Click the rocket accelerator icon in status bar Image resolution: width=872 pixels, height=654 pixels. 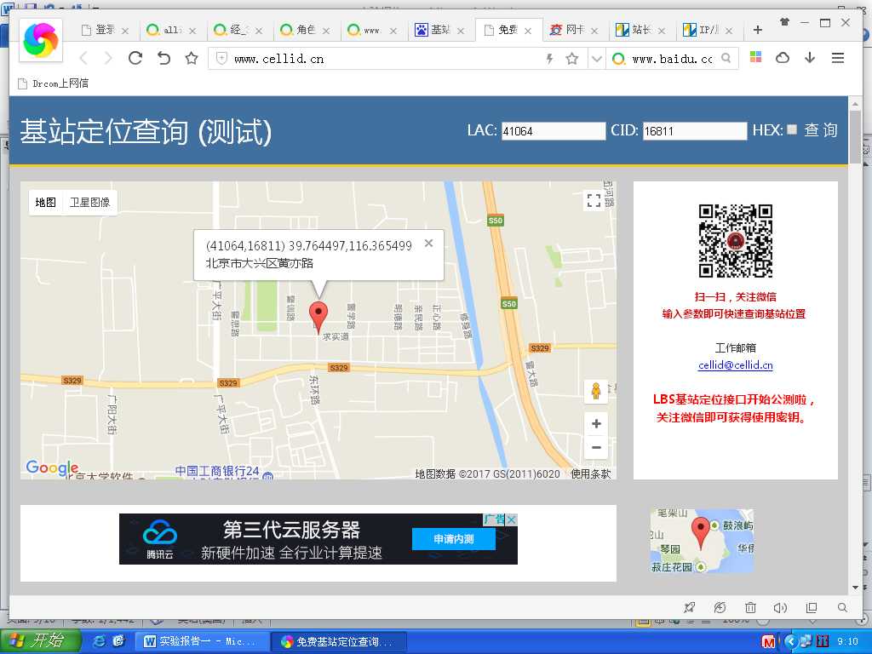[x=690, y=607]
